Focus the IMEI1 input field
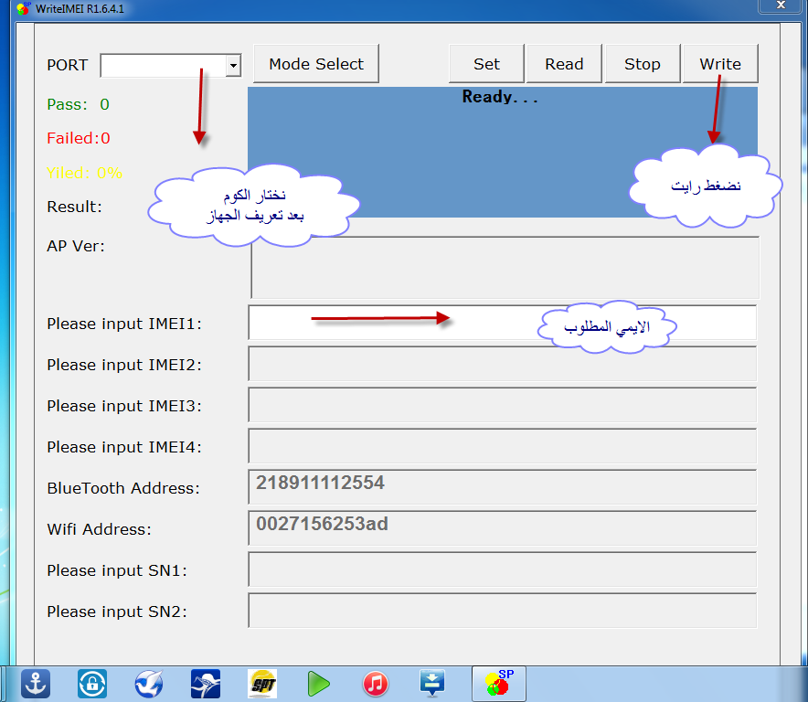Viewport: 808px width, 702px height. [x=503, y=323]
